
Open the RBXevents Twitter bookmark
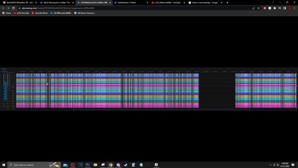61,13
